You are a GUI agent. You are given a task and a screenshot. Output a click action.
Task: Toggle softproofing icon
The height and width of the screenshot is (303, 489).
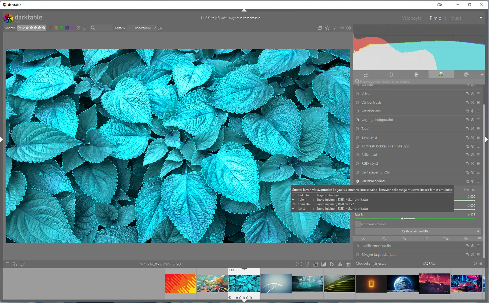coord(332,264)
